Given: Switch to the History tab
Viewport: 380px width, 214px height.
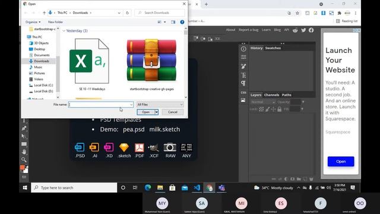Looking at the screenshot, I should (256, 48).
